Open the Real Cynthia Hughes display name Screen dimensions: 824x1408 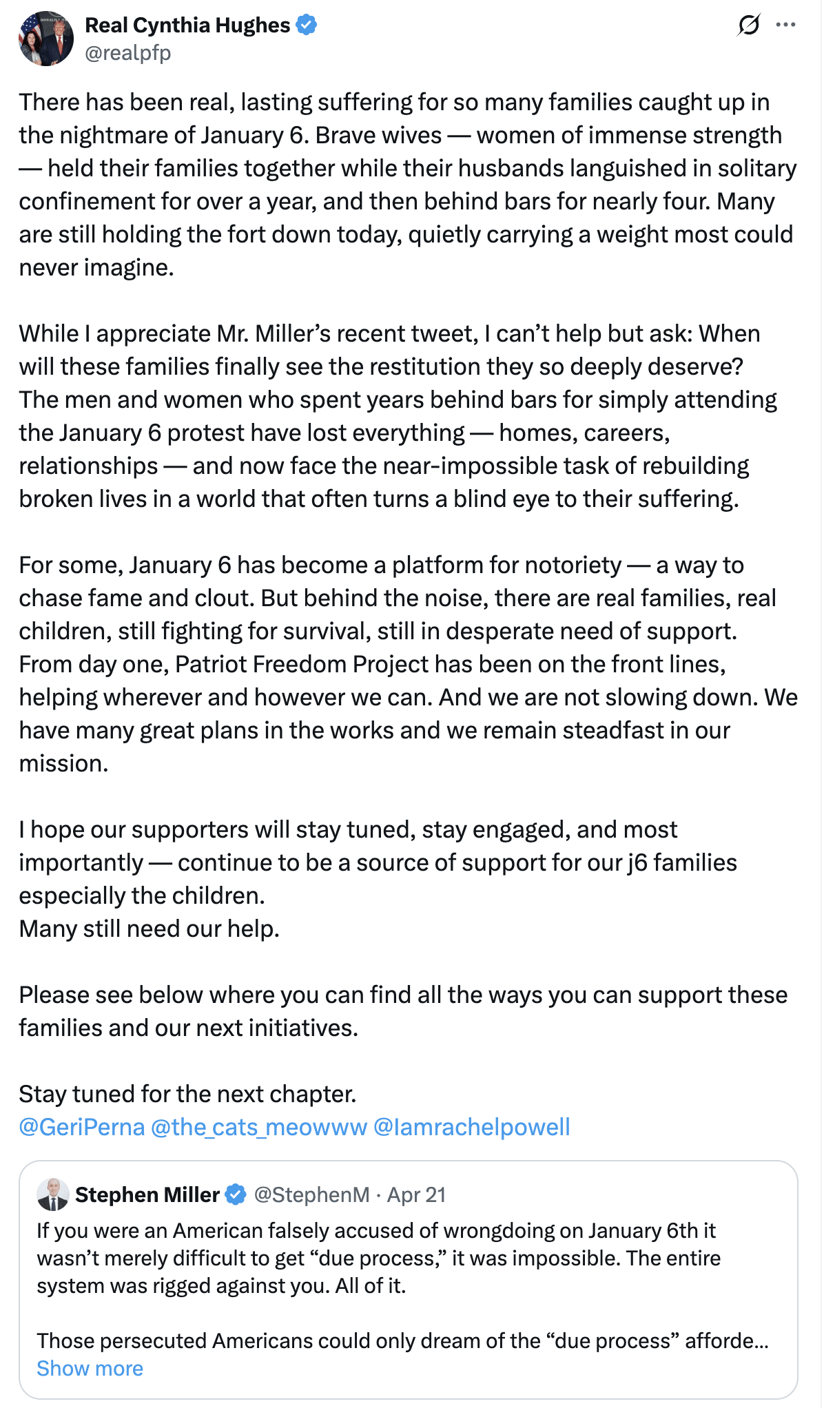[x=187, y=25]
